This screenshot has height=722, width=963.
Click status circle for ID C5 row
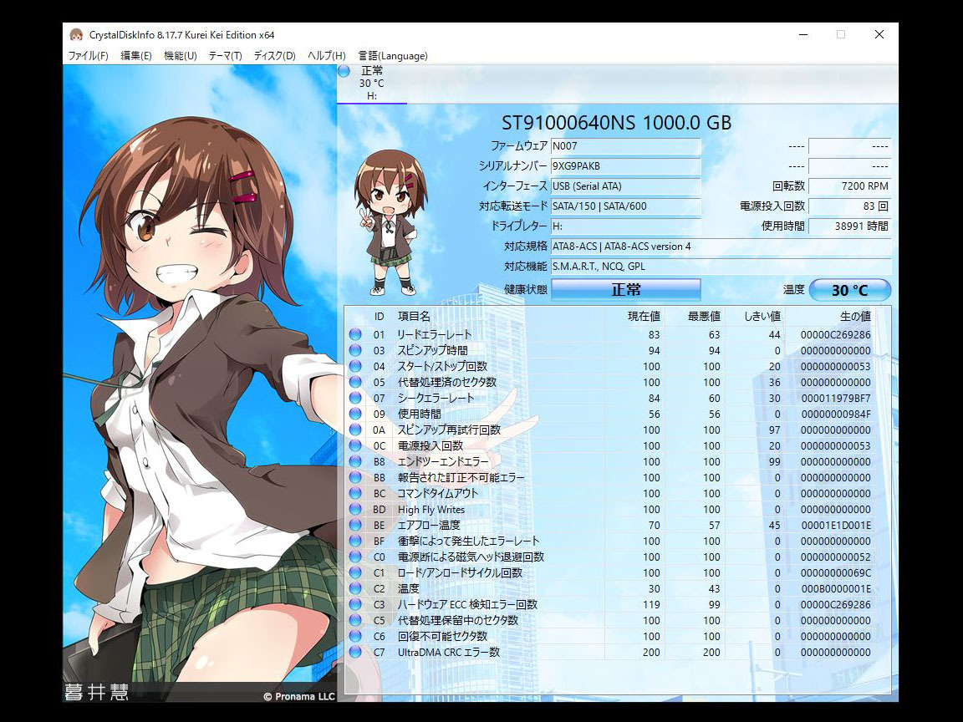[355, 620]
